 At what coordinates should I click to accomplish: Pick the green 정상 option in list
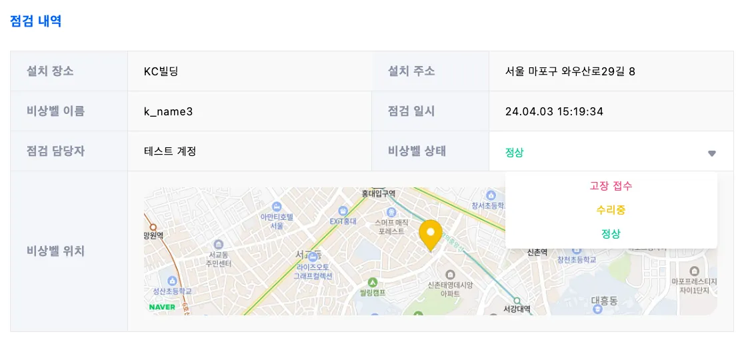pos(611,234)
